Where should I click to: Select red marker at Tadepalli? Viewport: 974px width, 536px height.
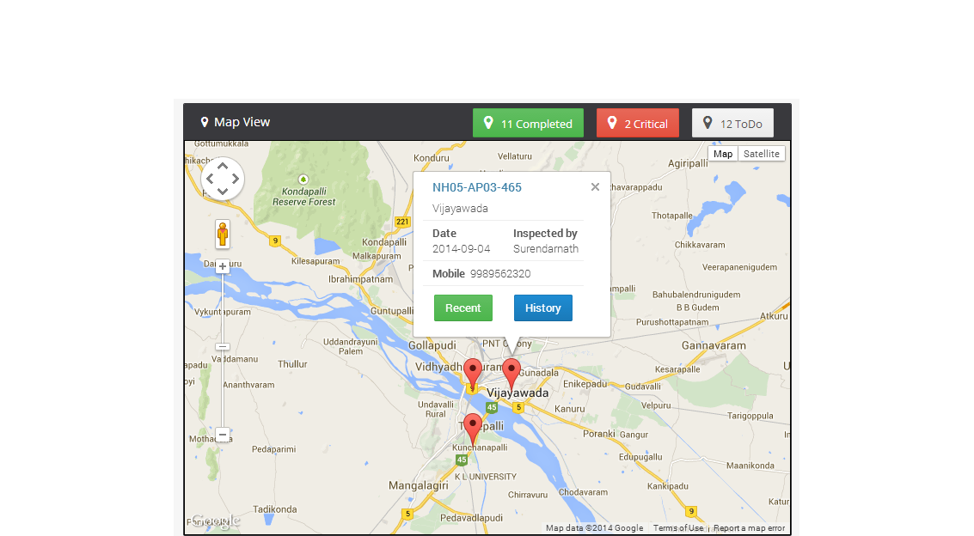tap(473, 428)
